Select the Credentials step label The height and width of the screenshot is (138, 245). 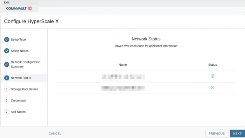point(18,100)
